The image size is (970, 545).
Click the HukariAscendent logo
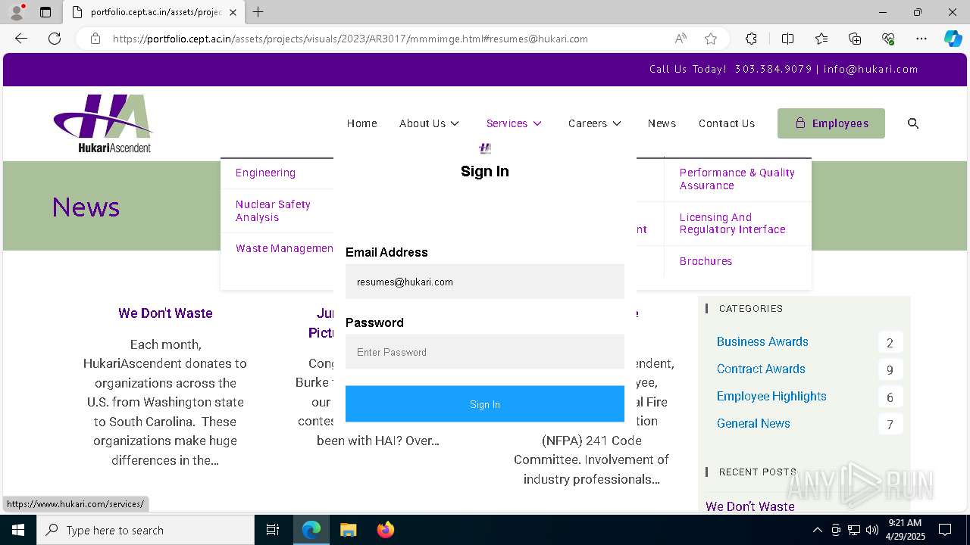(103, 123)
